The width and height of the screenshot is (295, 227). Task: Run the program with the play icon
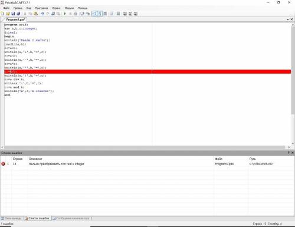pos(65,14)
